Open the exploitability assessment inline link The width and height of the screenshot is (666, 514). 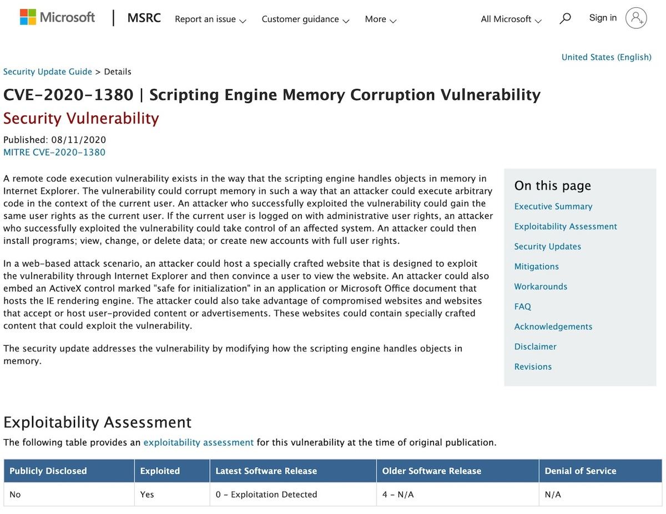pyautogui.click(x=199, y=442)
